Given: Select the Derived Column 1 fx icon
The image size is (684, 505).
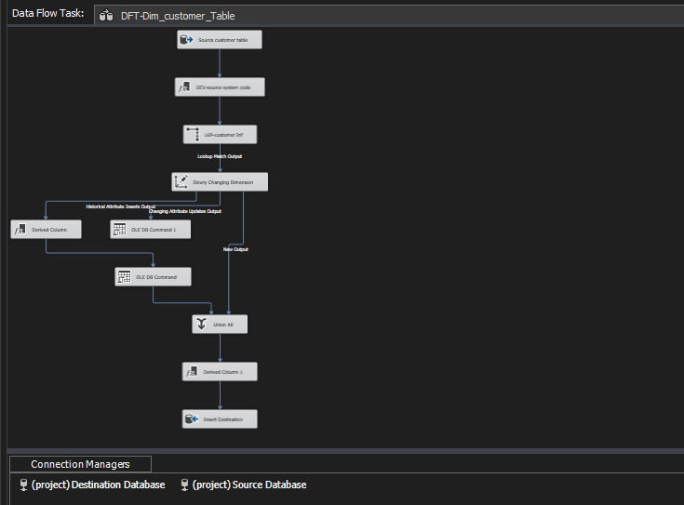Looking at the screenshot, I should pyautogui.click(x=192, y=372).
